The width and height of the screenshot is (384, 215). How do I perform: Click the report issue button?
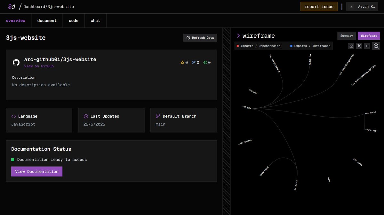319,7
